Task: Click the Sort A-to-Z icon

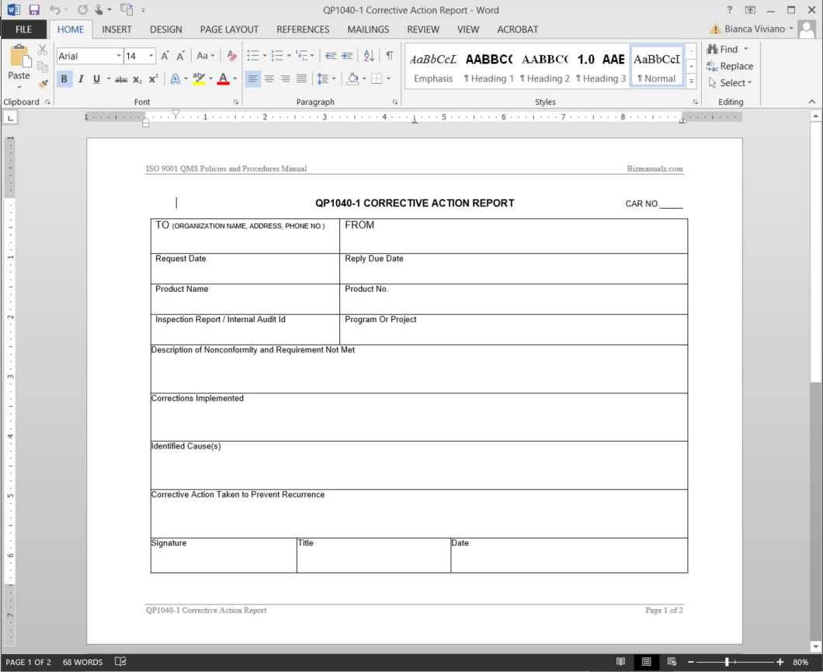Action: [369, 56]
